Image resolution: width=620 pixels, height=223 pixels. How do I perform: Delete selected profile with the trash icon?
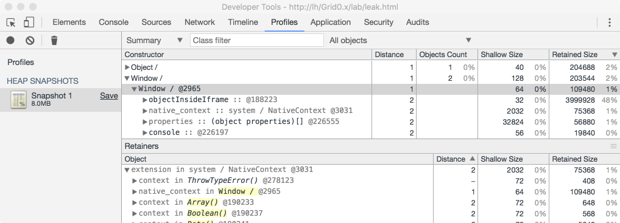point(54,40)
